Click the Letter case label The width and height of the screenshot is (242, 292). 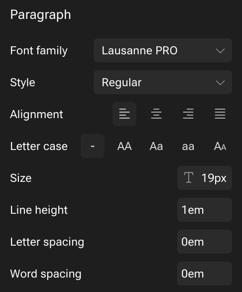click(39, 146)
